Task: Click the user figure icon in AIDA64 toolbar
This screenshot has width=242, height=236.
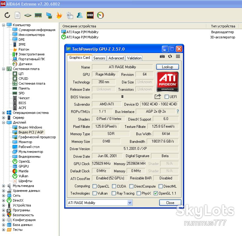Action: (x=80, y=15)
